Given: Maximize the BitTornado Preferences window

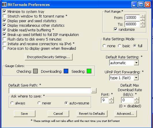Looking at the screenshot, I should coord(141,5).
